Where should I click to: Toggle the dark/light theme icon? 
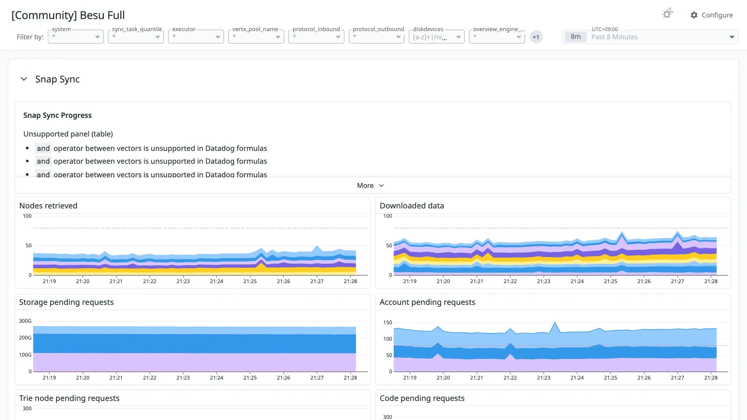667,14
